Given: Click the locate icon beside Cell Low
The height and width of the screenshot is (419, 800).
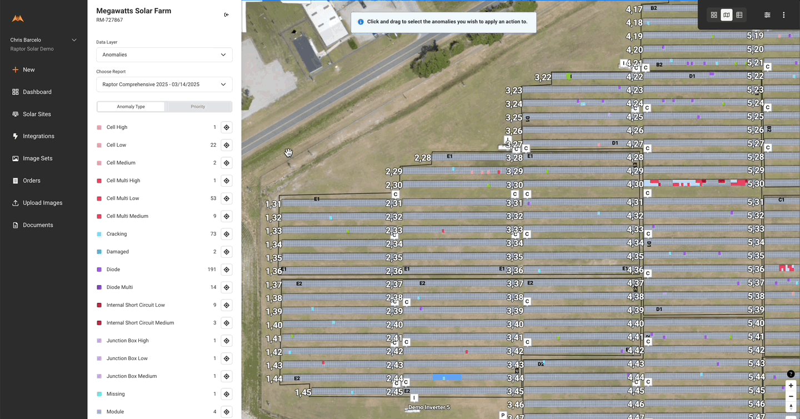Looking at the screenshot, I should click(x=226, y=145).
